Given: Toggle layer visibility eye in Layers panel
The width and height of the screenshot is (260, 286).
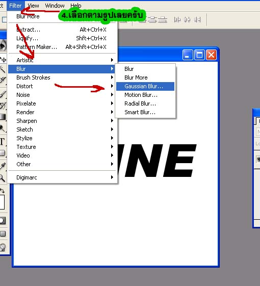Looking at the screenshot, I should click(x=258, y=159).
